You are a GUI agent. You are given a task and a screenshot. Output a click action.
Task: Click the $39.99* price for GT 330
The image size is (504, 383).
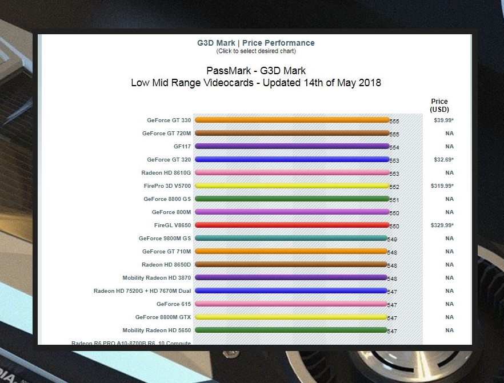[x=443, y=120]
